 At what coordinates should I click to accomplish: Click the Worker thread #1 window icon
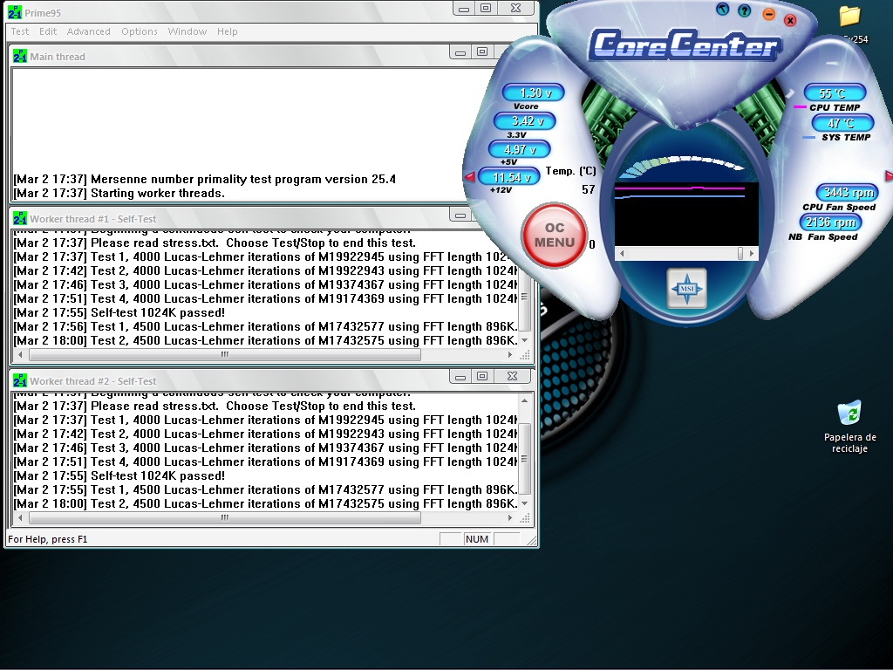coord(20,218)
